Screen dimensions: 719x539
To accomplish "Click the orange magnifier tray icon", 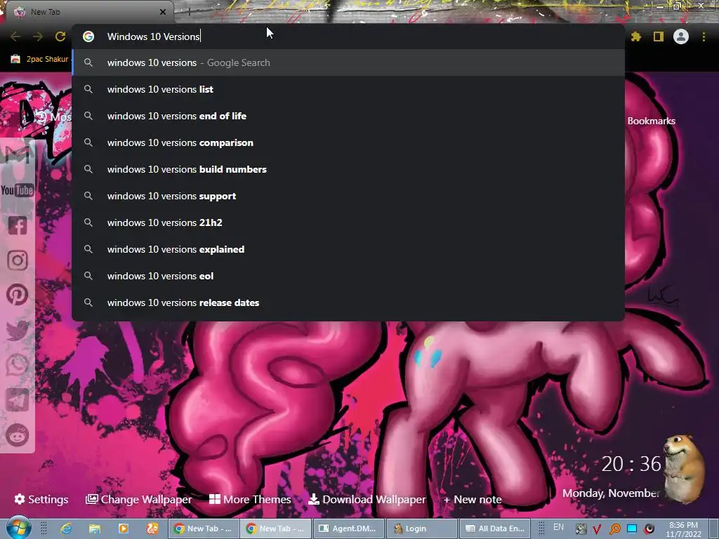I will click(x=614, y=529).
